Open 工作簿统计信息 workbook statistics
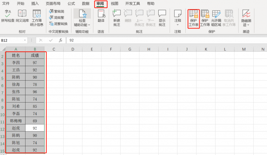This screenshot has height=155, width=267. [37, 18]
